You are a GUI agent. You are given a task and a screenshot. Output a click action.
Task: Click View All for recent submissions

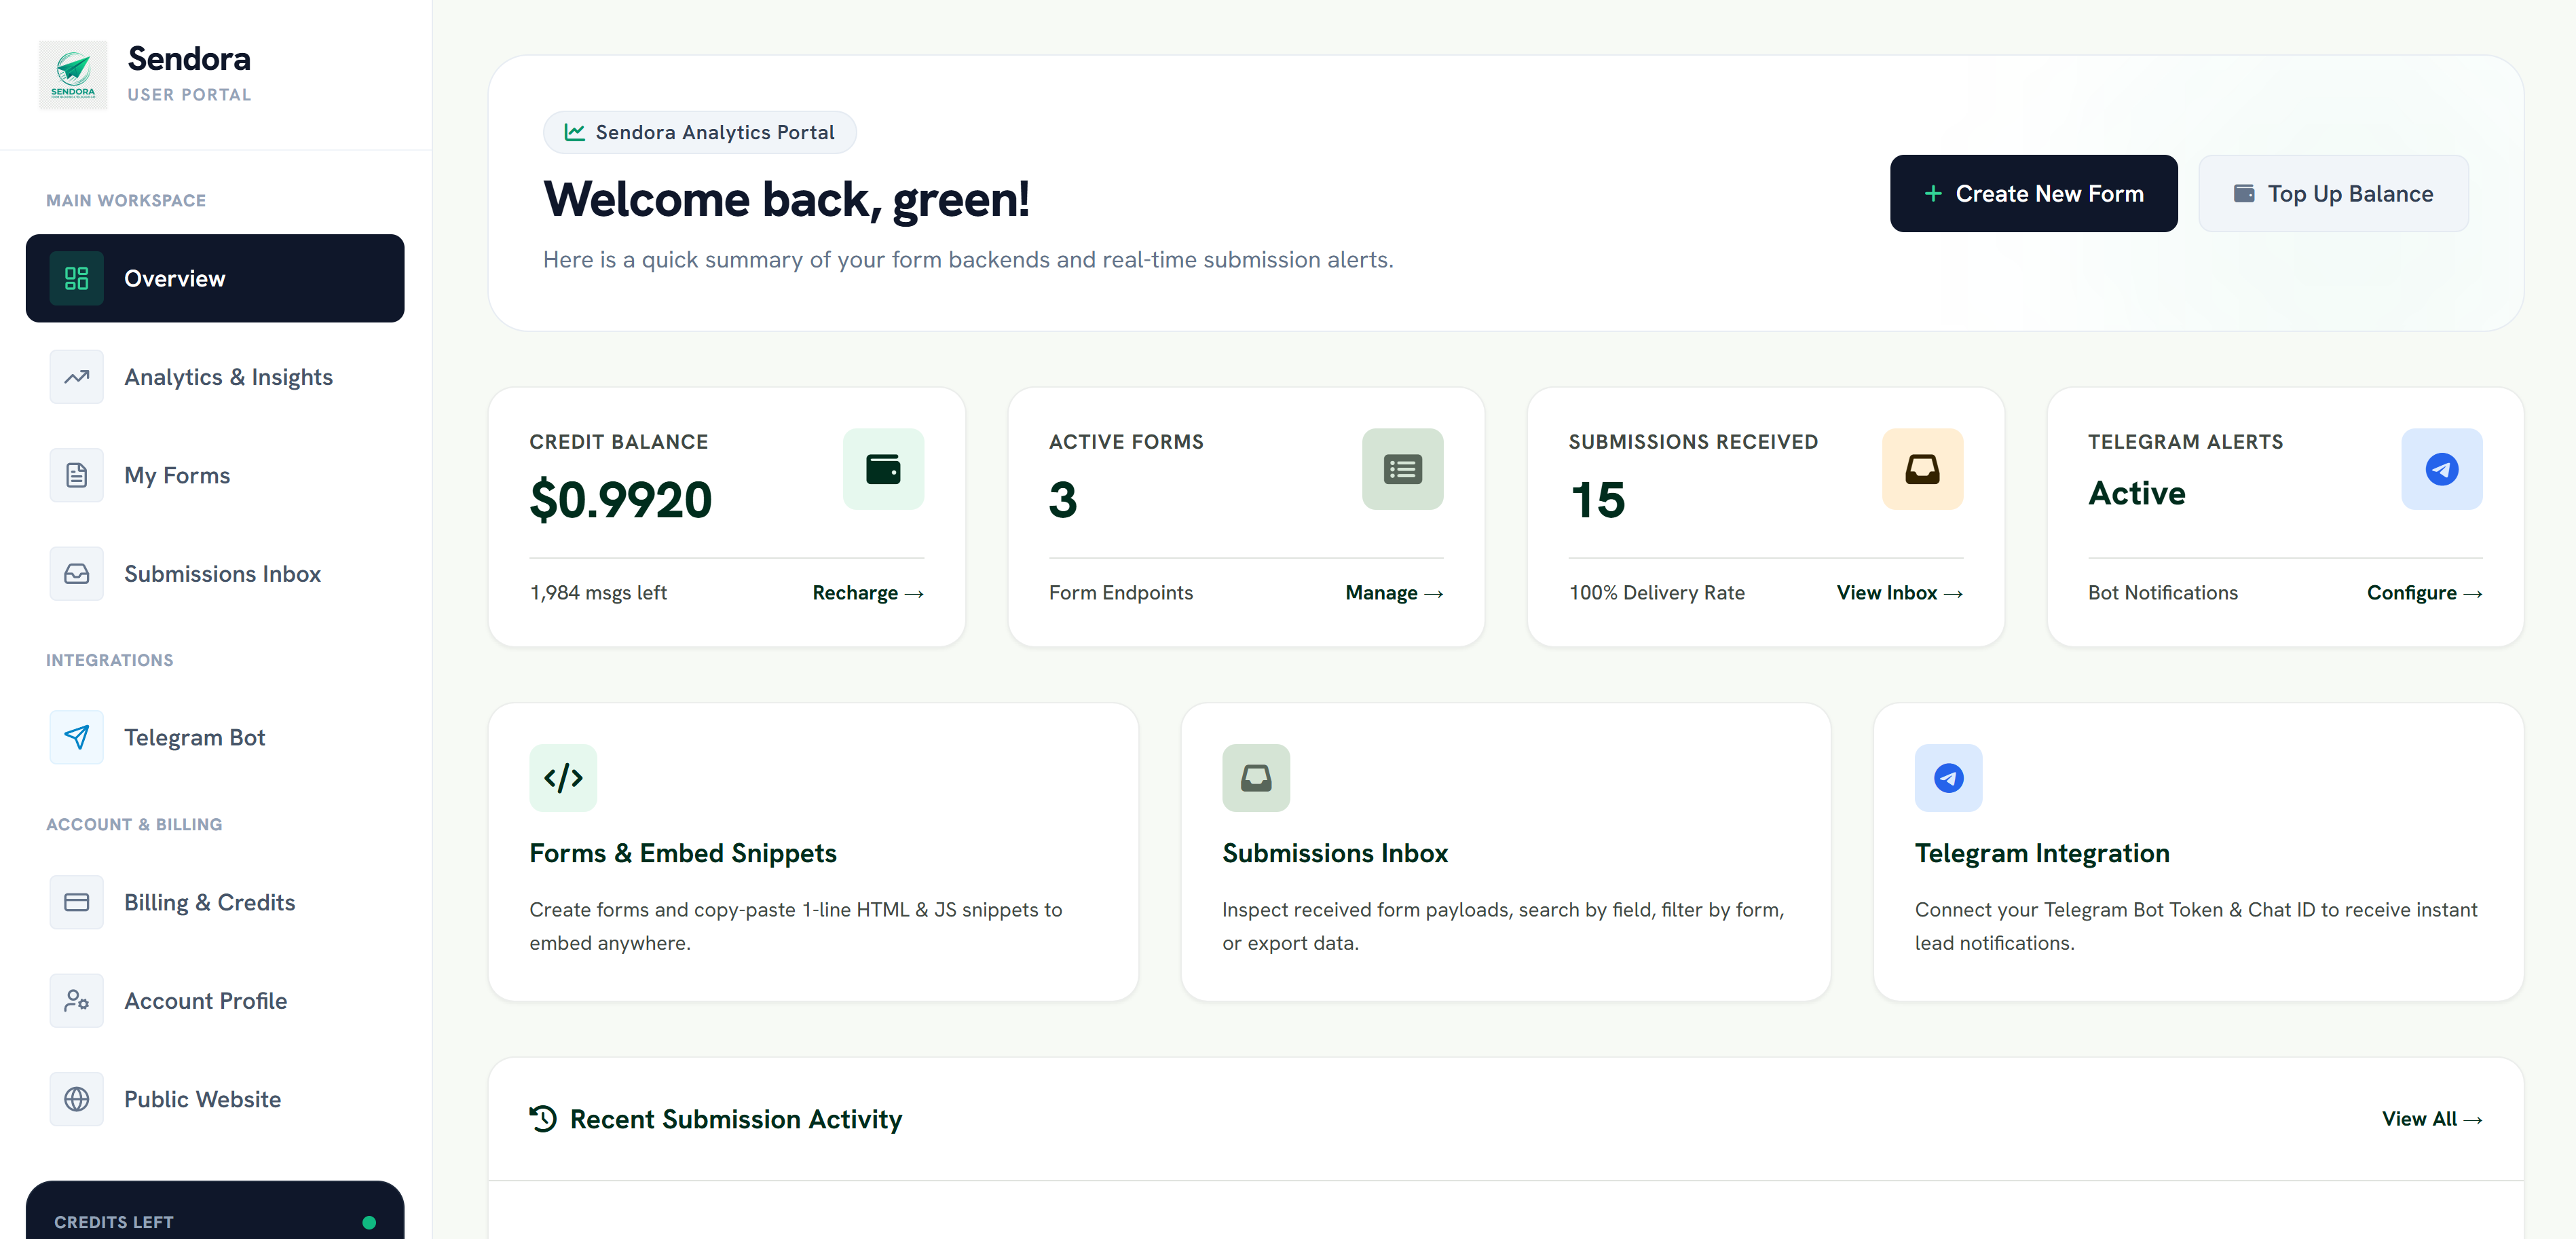[x=2432, y=1119]
